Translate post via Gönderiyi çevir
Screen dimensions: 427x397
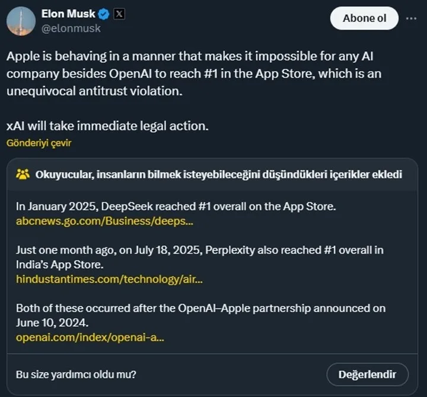(39, 143)
